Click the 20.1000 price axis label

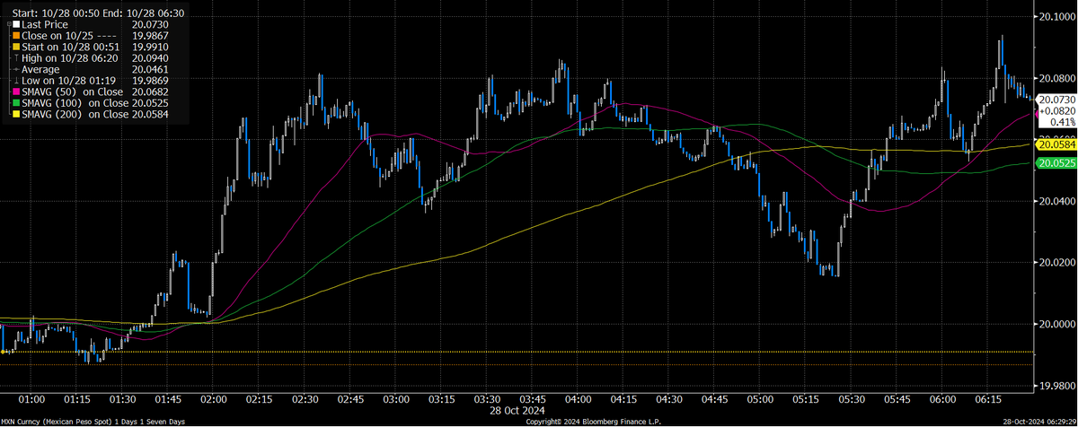[x=1059, y=16]
